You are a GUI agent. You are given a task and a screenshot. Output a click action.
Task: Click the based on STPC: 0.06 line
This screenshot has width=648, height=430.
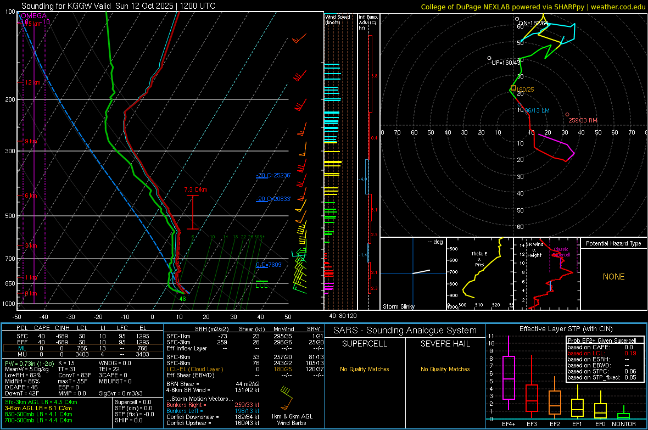(602, 371)
